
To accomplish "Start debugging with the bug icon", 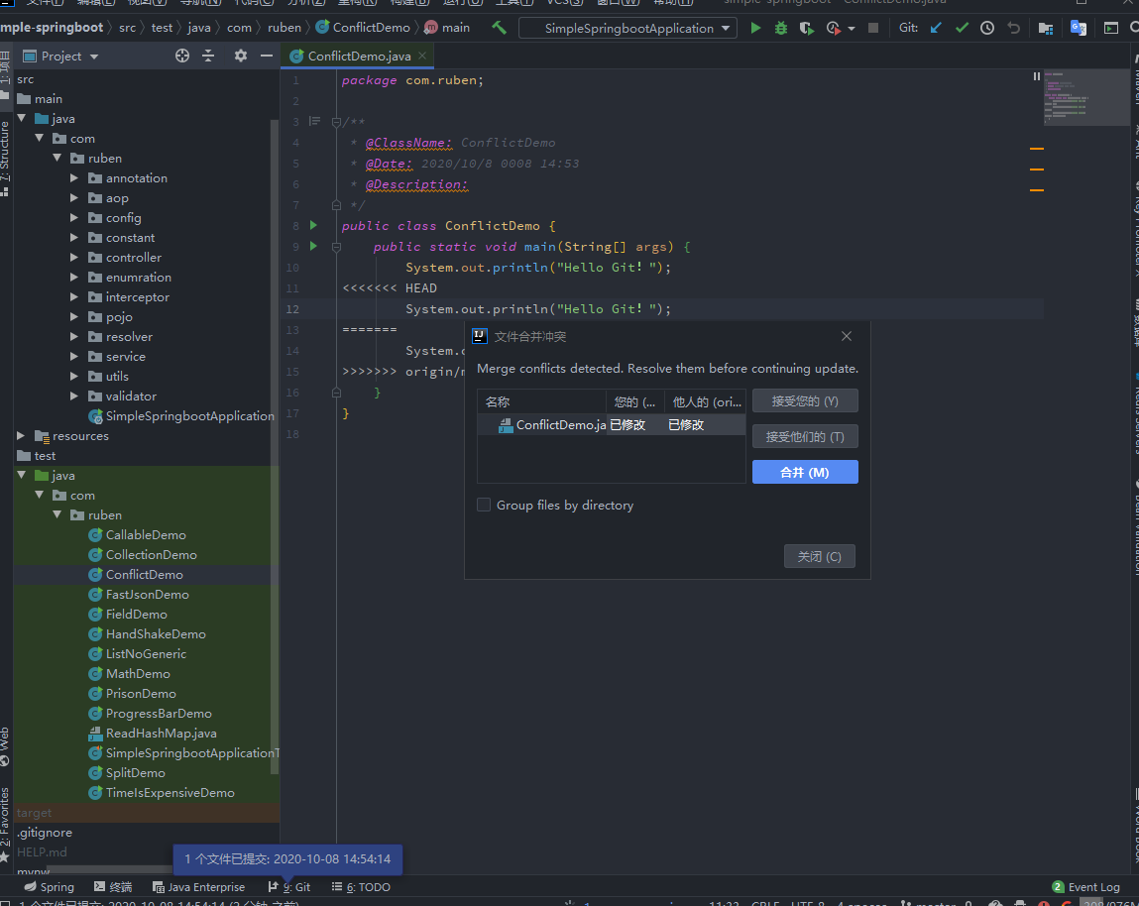I will pyautogui.click(x=781, y=29).
